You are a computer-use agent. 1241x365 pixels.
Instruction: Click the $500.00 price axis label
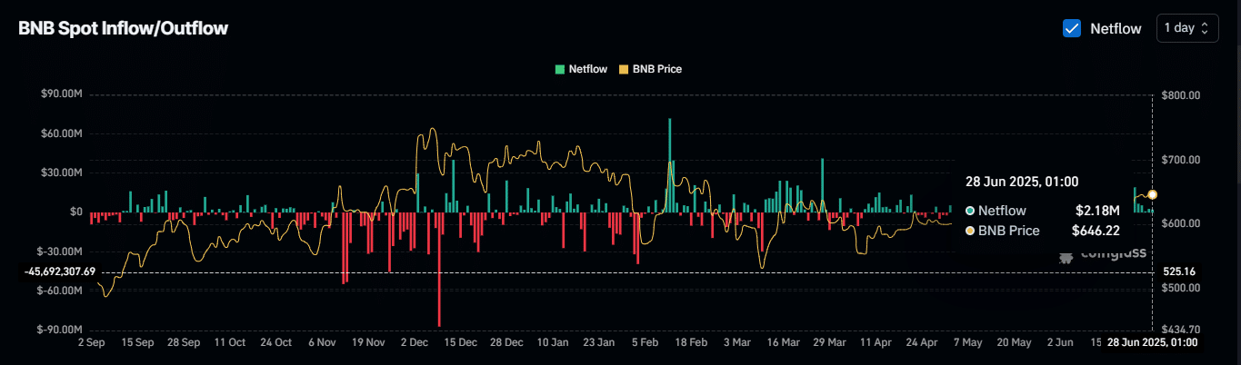1182,289
